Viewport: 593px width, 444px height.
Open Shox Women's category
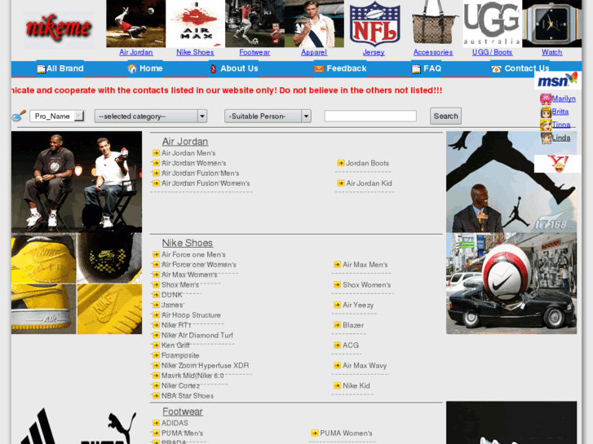point(366,285)
